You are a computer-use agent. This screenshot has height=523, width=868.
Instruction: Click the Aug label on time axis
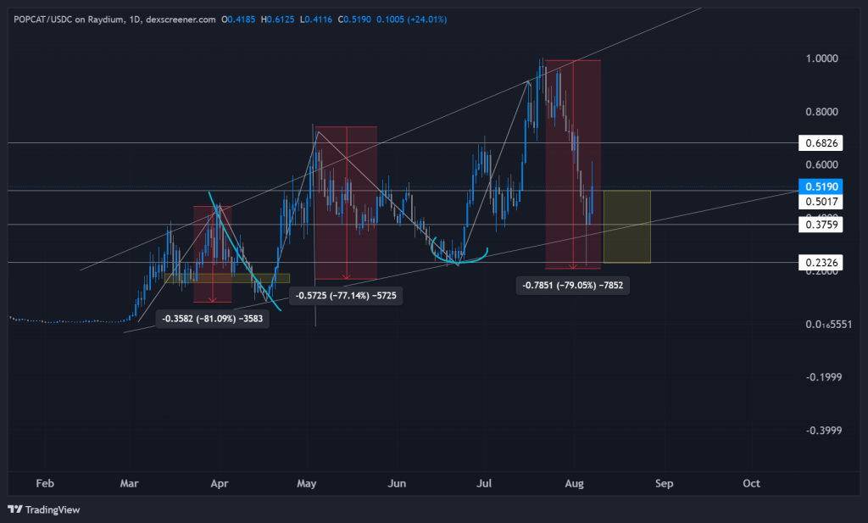click(x=575, y=483)
